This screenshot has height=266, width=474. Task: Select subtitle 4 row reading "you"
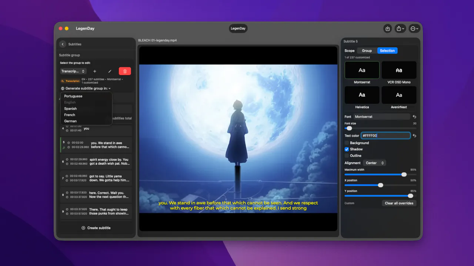click(96, 130)
